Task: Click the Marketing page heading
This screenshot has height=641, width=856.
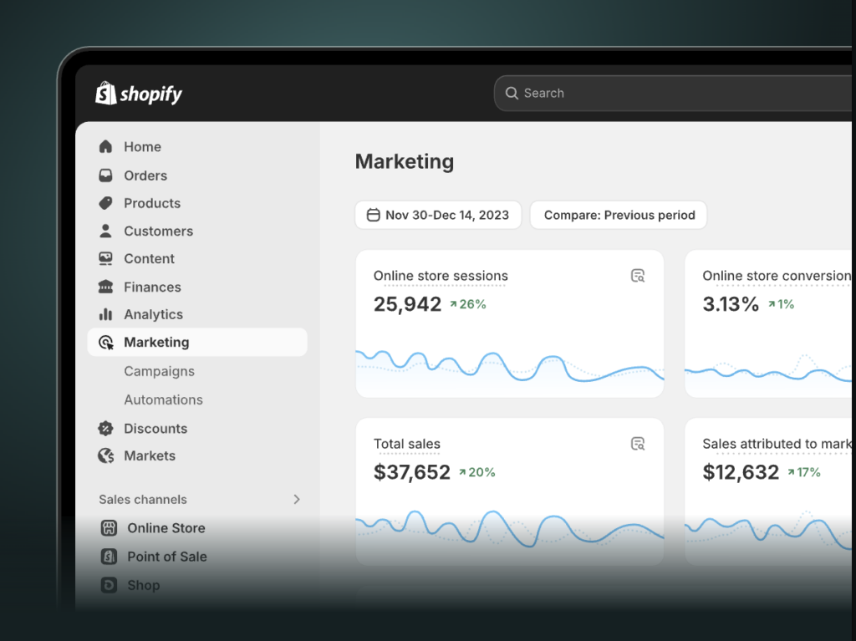Action: [x=405, y=161]
